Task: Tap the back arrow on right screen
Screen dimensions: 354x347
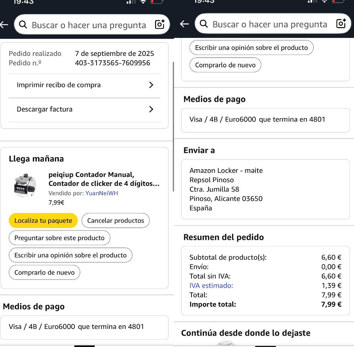Action: click(184, 24)
